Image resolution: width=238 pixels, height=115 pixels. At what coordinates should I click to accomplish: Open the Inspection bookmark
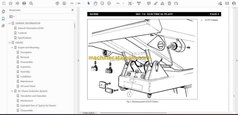point(25,67)
